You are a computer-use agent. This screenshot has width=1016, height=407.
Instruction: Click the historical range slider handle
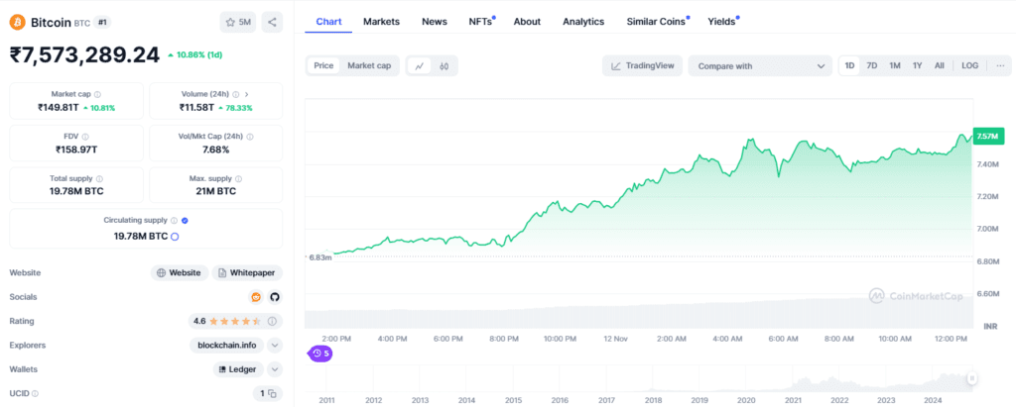(972, 378)
